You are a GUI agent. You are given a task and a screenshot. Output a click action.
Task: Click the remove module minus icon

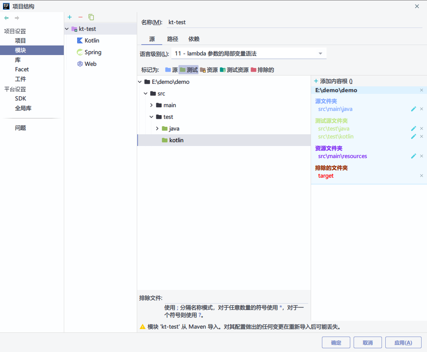click(x=80, y=17)
